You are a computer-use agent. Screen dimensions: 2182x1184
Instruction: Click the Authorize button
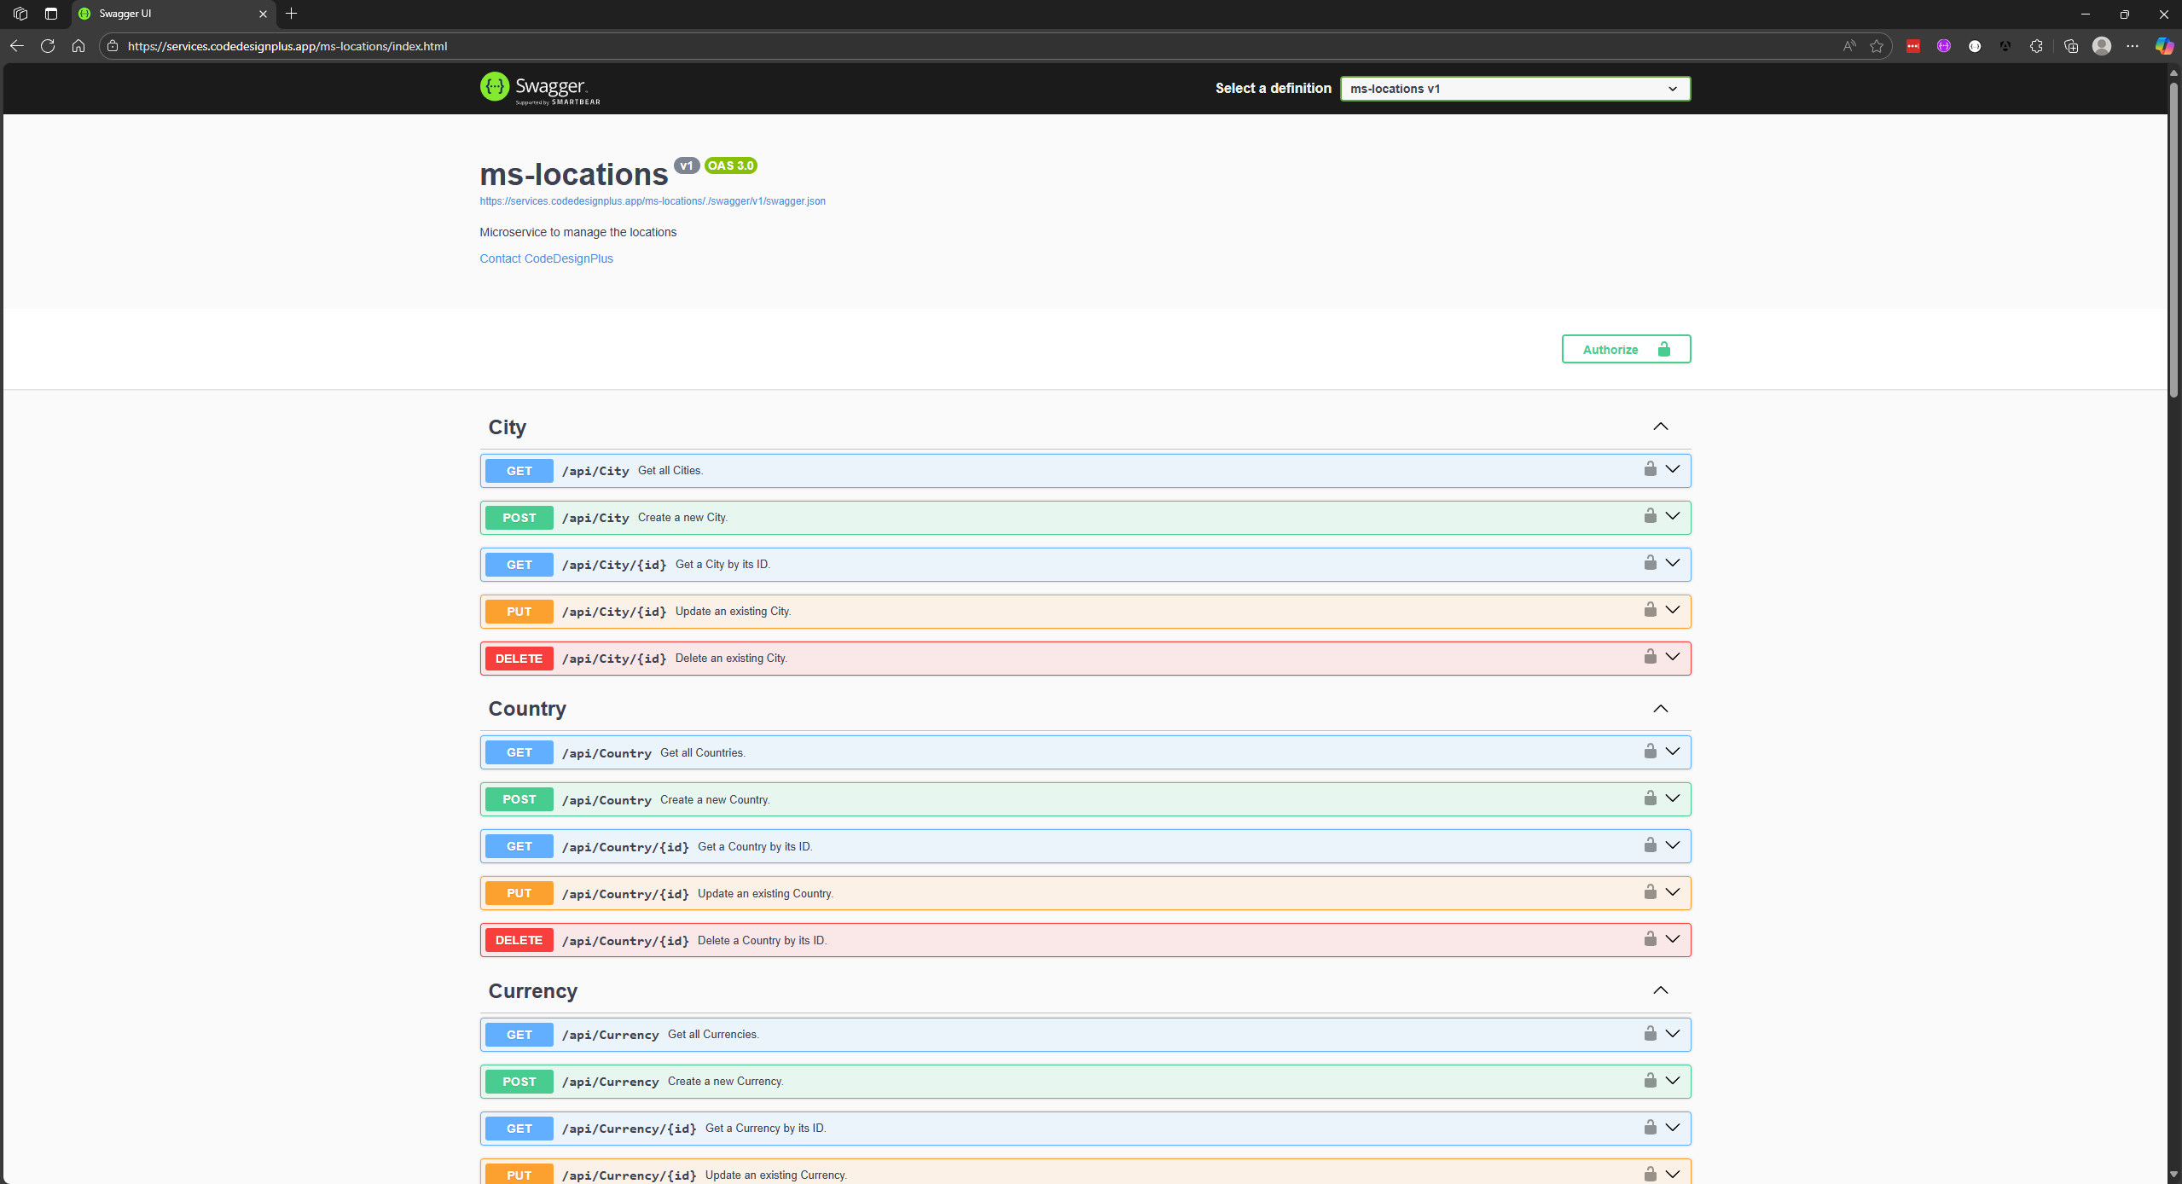coord(1626,349)
